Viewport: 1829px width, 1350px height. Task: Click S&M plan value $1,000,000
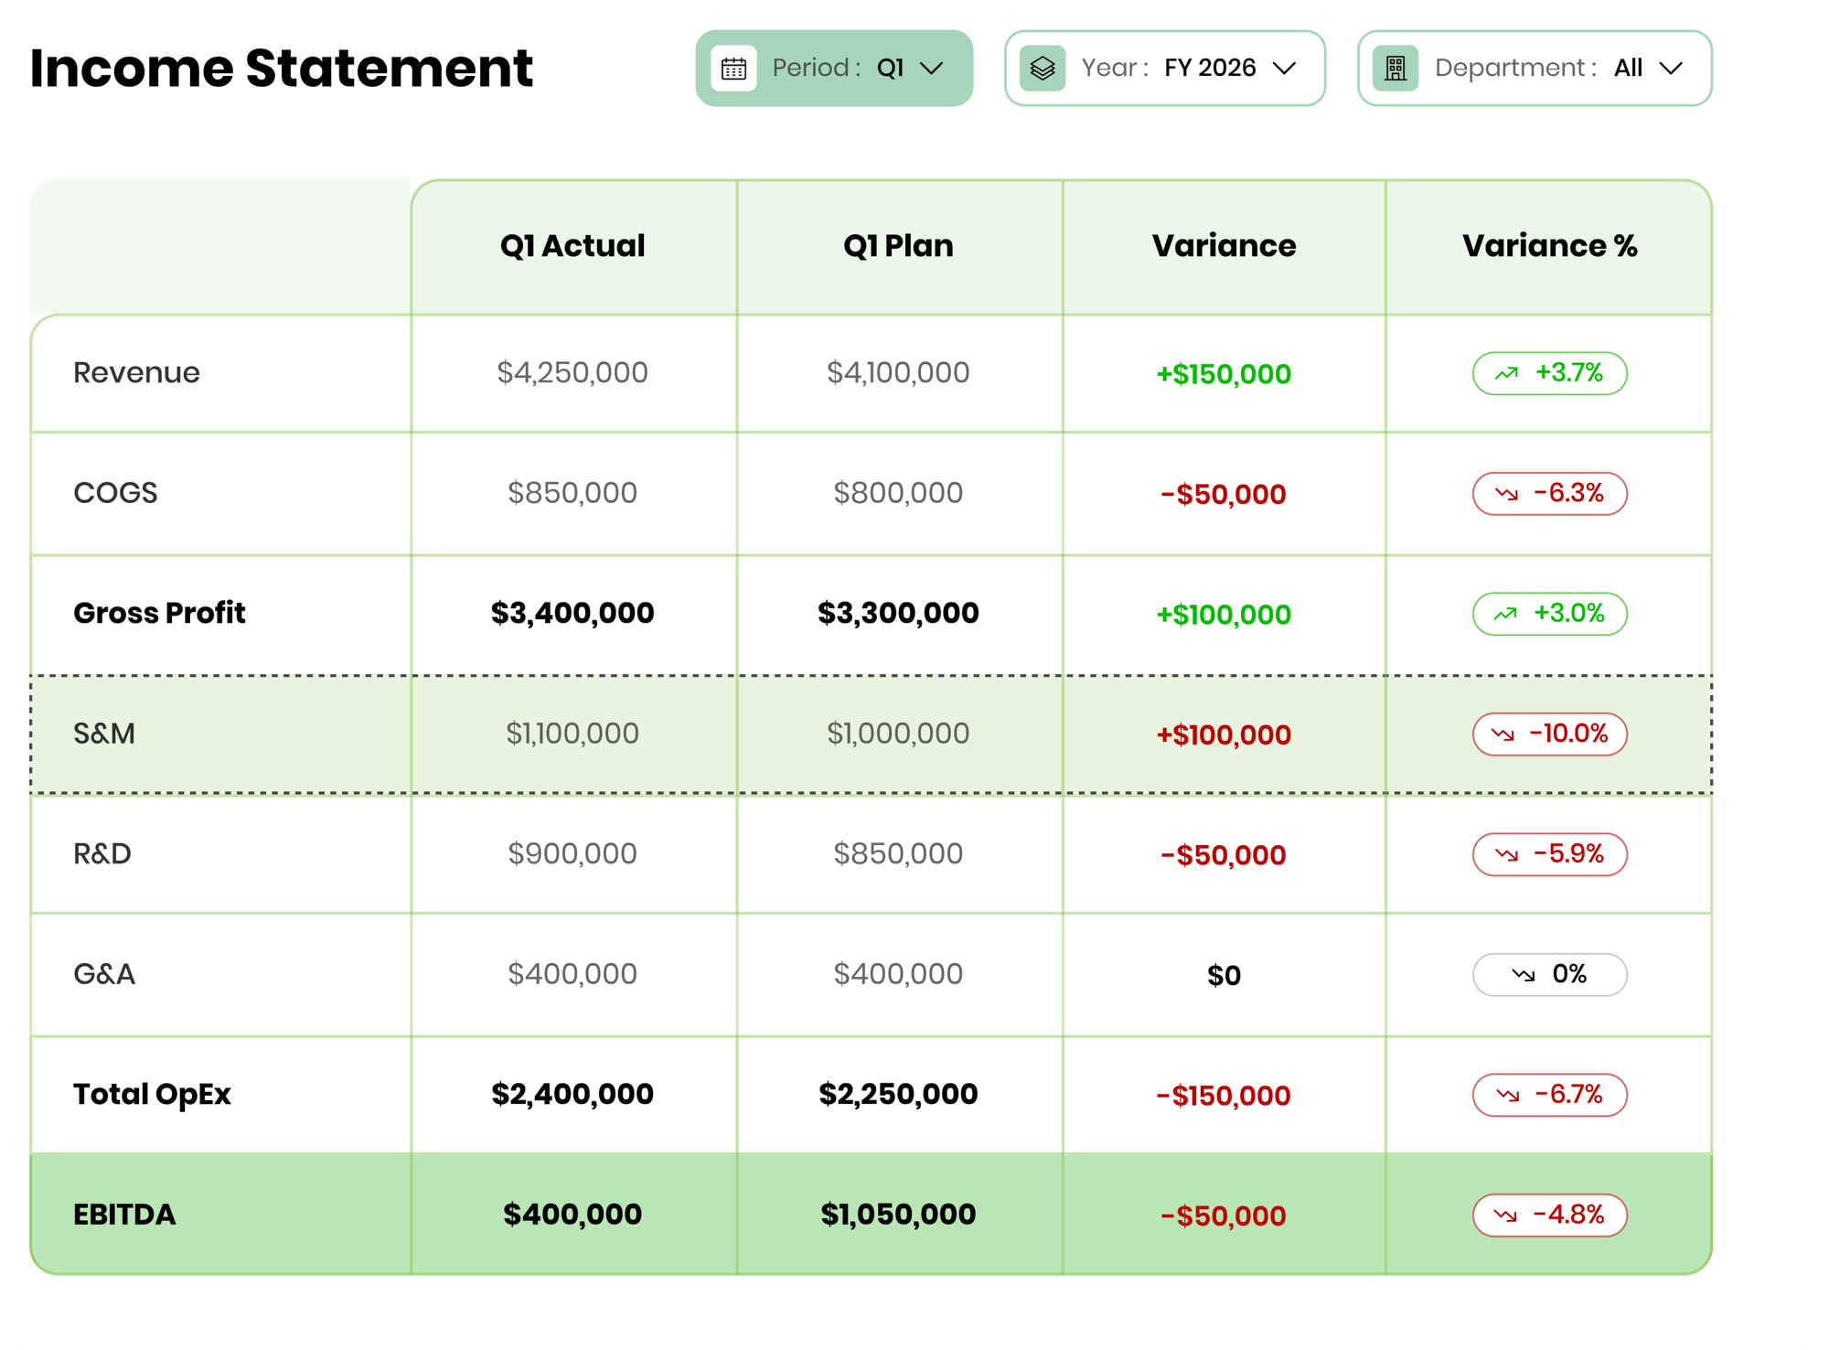pyautogui.click(x=898, y=734)
